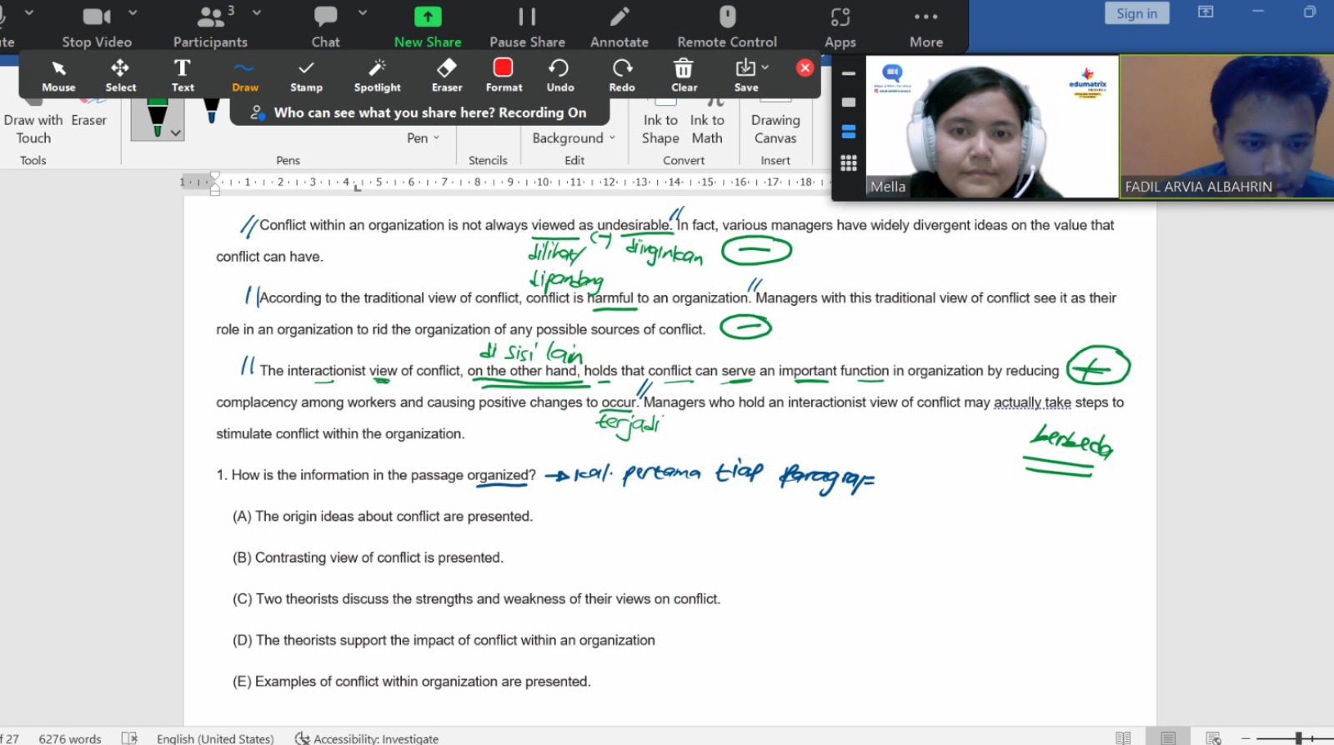The height and width of the screenshot is (745, 1334).
Task: Click answer (B) Contrasting view of conflict
Action: pos(368,557)
